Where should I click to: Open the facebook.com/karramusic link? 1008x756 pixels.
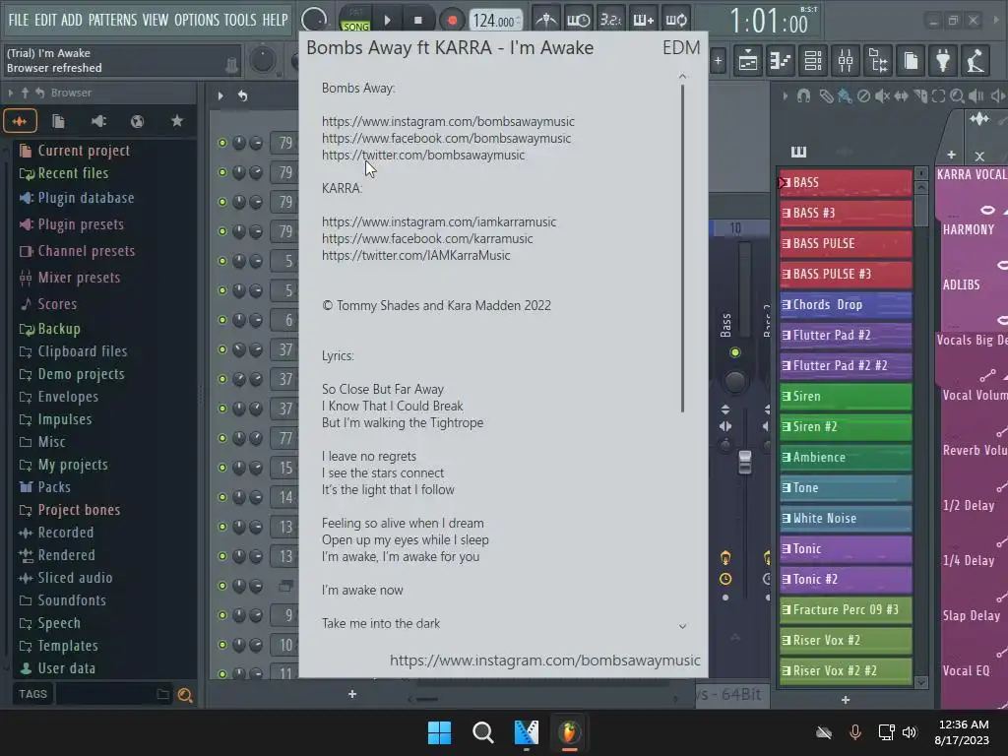[x=427, y=238]
